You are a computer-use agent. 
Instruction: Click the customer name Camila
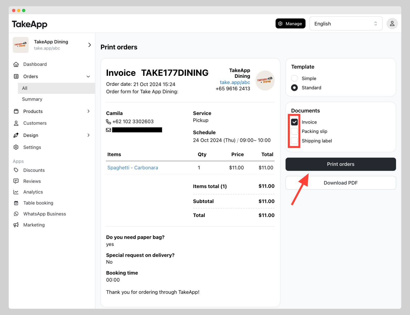114,113
